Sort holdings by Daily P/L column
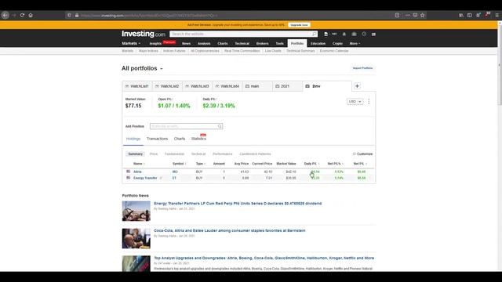 (311, 164)
